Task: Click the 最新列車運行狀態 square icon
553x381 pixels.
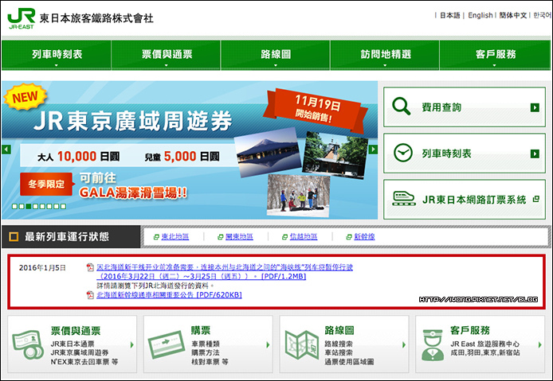Action: [14, 236]
